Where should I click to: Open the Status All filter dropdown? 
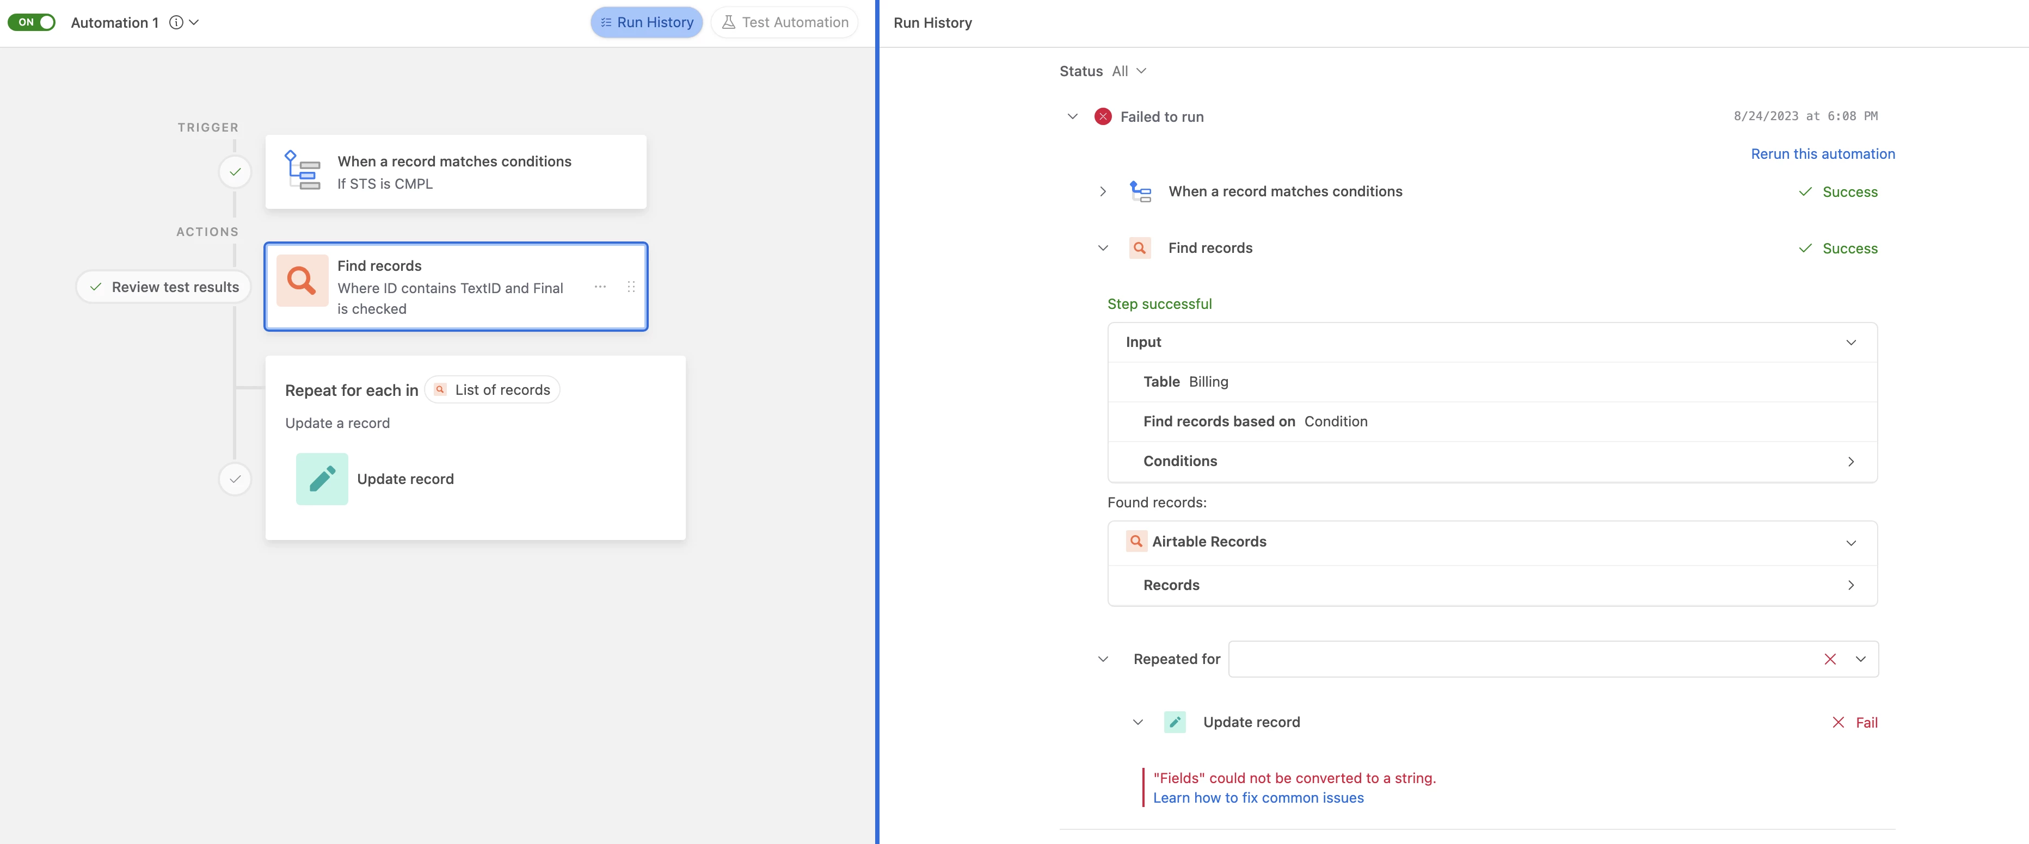pyautogui.click(x=1129, y=71)
